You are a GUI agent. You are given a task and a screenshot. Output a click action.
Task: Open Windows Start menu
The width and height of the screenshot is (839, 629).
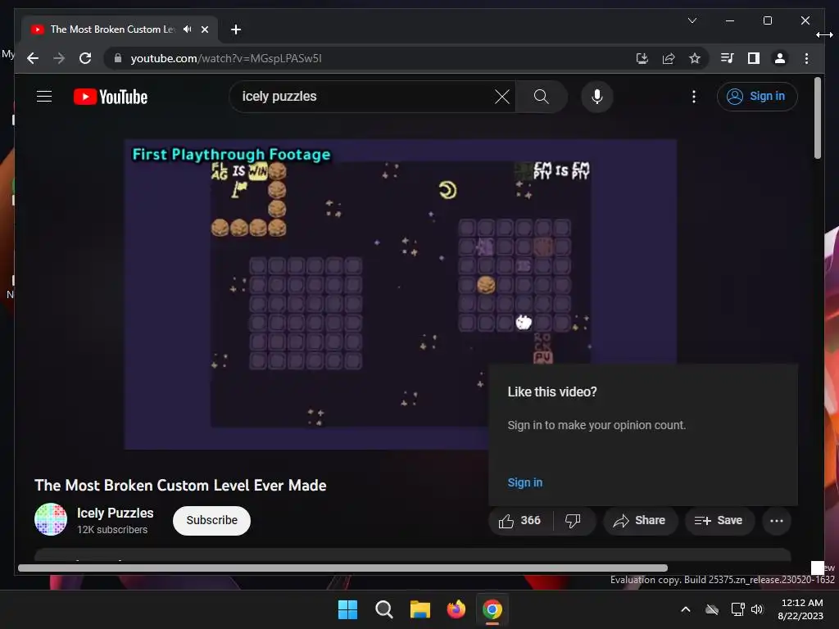347,609
